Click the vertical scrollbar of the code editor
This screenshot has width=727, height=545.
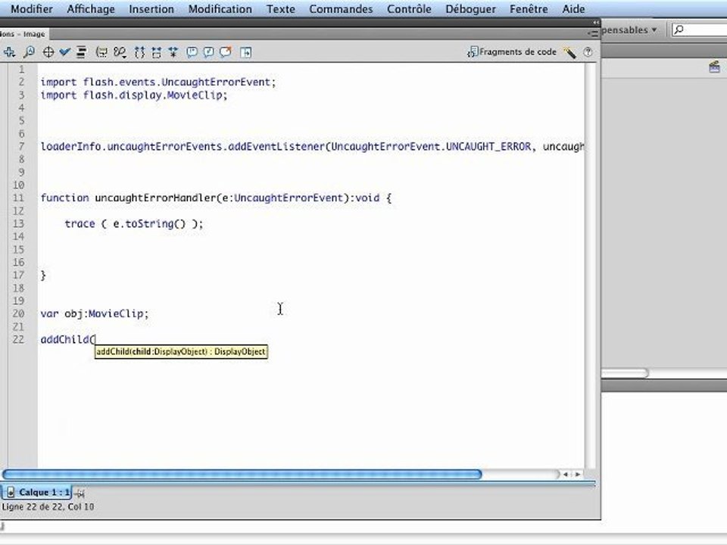590,266
